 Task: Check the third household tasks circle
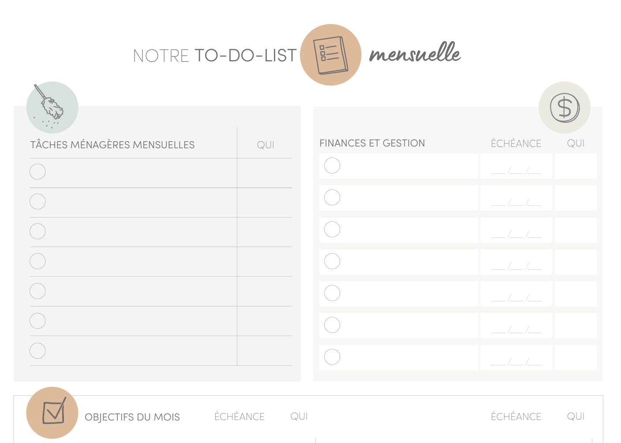37,231
